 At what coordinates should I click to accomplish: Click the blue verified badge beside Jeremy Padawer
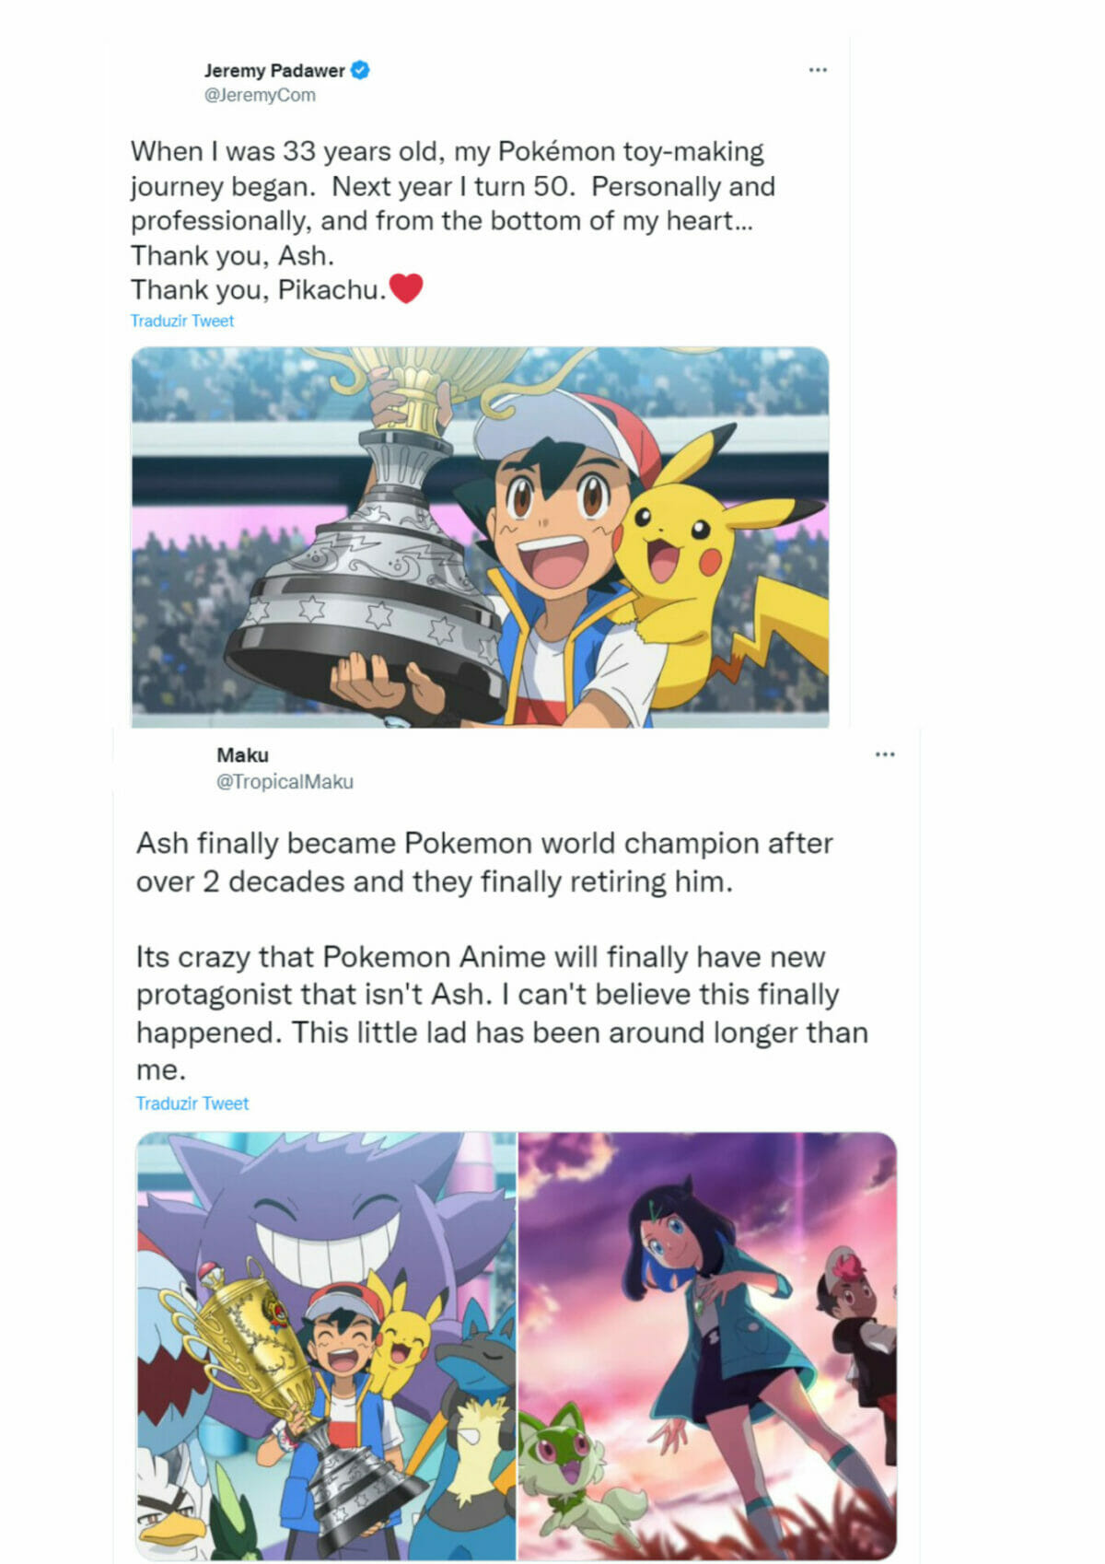(361, 70)
